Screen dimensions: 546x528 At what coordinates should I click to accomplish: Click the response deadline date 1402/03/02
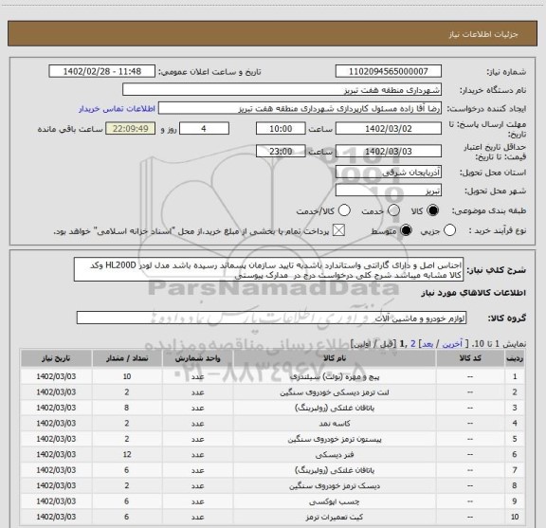389,129
